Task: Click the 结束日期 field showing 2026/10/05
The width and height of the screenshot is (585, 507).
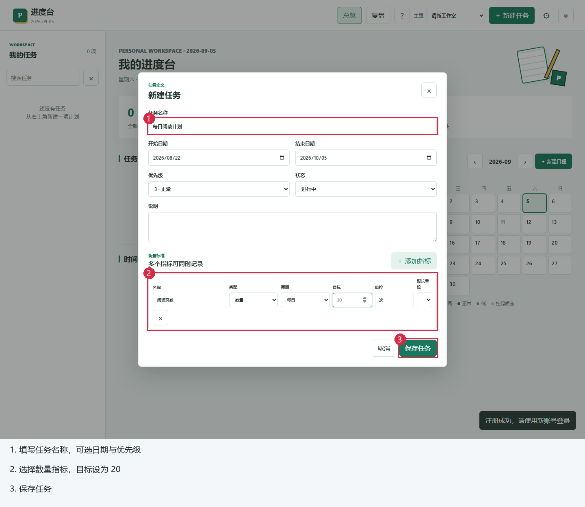Action: (x=366, y=158)
